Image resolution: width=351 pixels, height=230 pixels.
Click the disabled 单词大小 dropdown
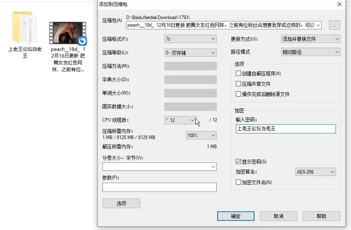point(190,93)
